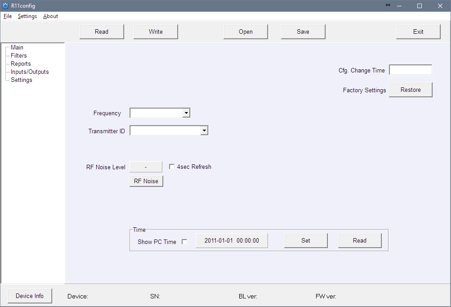Viewport: 451px width, 307px height.
Task: Check the Show PC Time box
Action: coord(184,241)
